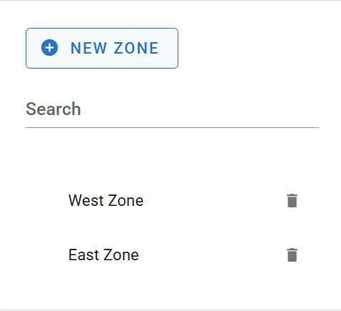Image resolution: width=341 pixels, height=311 pixels.
Task: Delete the East Zone entry via trash icon
Action: (x=292, y=255)
